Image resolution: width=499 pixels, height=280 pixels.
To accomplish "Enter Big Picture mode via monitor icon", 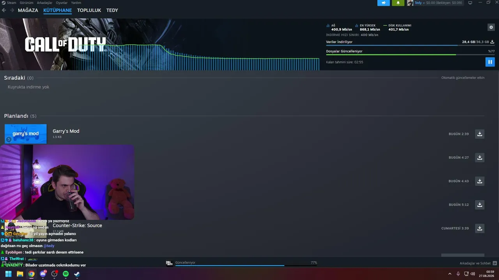I will pos(470,3).
